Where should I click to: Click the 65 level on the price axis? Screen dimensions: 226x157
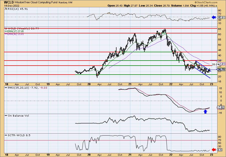pos(220,29)
